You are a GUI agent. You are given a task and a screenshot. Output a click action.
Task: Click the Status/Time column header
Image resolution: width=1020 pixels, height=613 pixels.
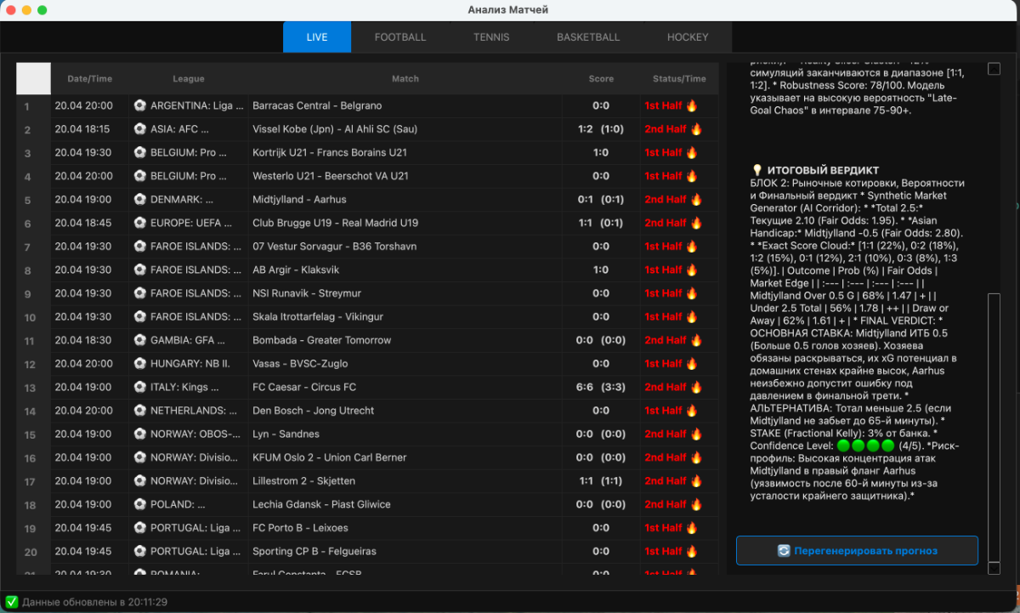point(679,79)
